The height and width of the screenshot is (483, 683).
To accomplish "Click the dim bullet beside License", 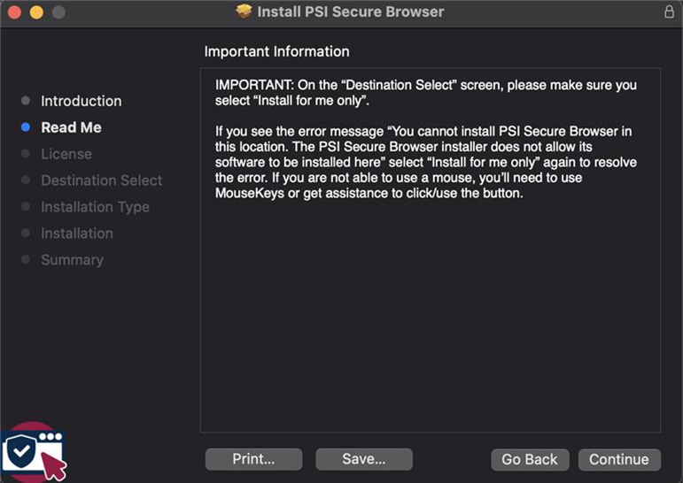I will point(26,154).
